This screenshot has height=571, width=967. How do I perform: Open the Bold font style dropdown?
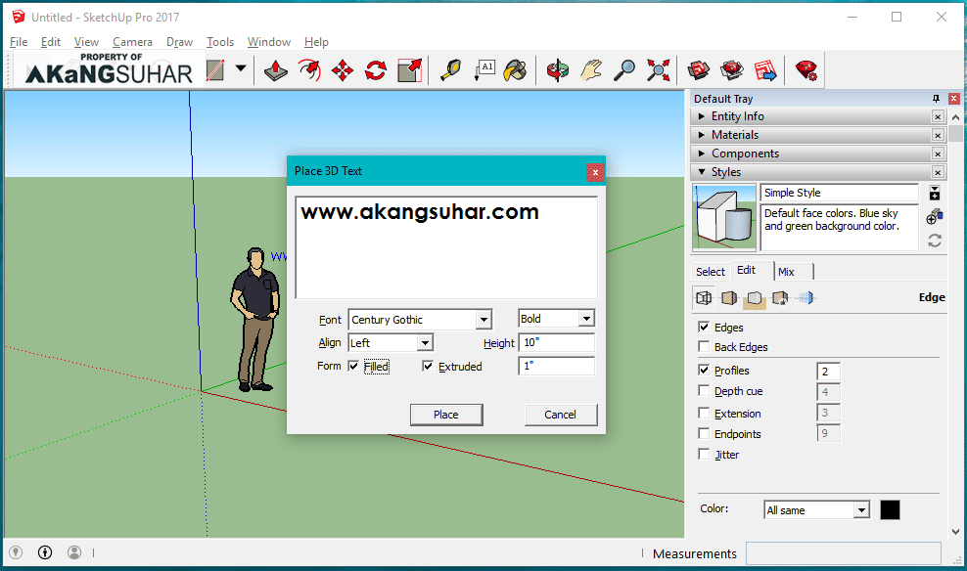[x=556, y=319]
